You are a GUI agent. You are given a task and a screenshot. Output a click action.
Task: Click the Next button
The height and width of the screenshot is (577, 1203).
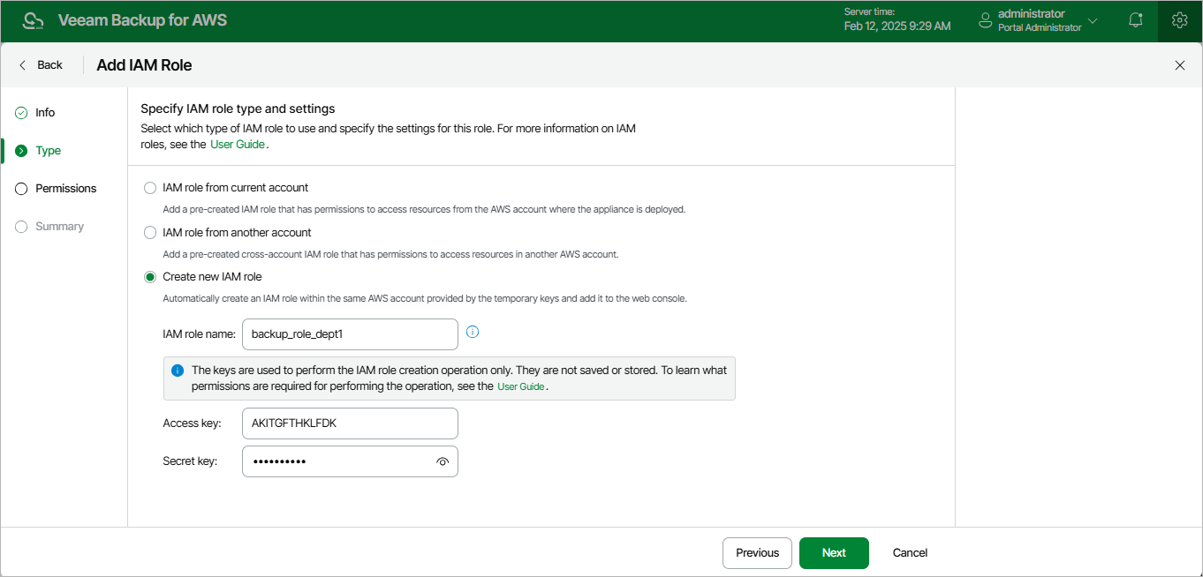tap(834, 553)
